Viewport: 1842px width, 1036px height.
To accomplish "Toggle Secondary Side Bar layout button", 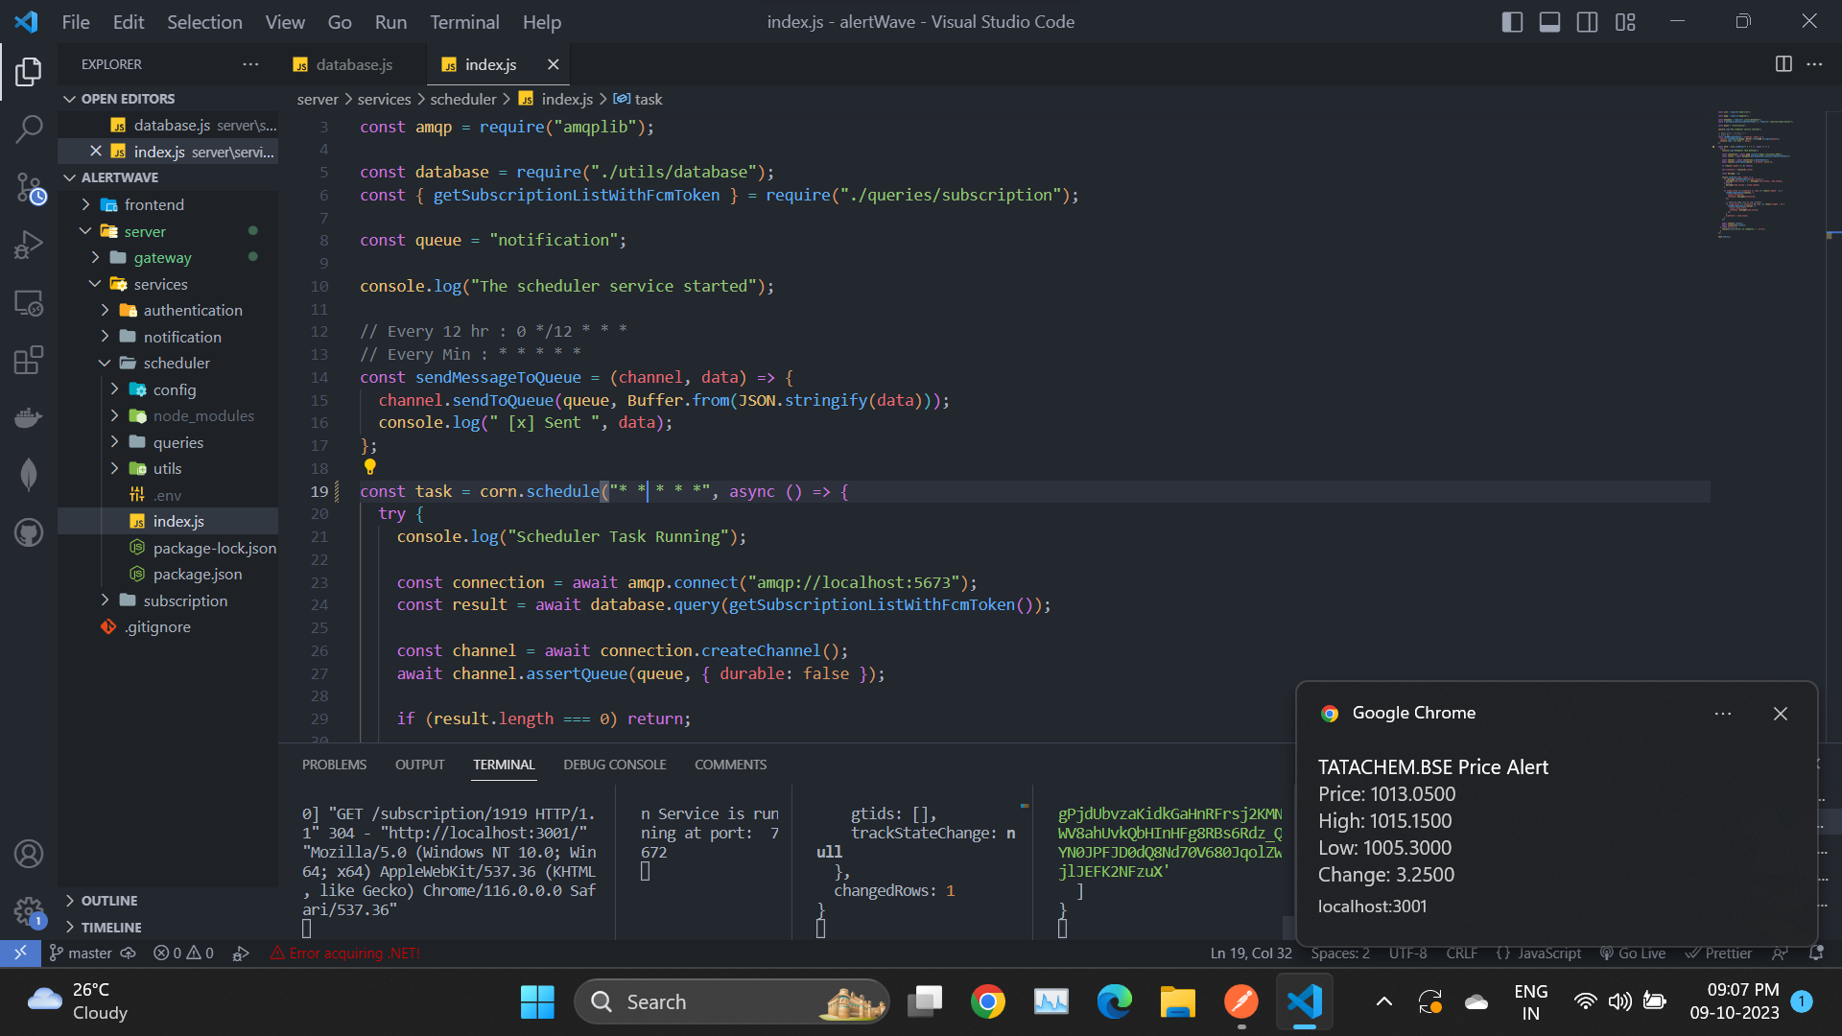I will (1587, 22).
